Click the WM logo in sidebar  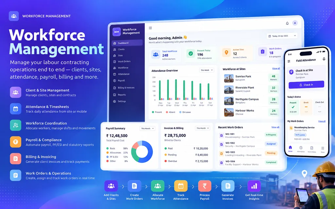(116, 32)
